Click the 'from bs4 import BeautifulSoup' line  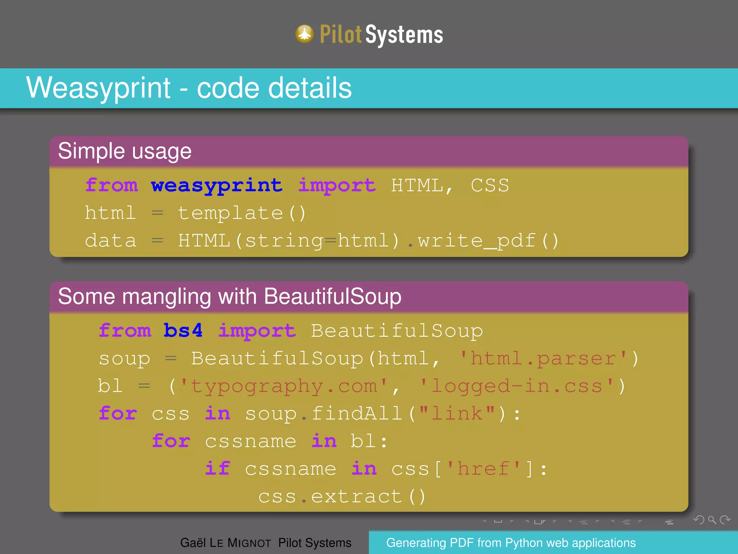click(291, 331)
